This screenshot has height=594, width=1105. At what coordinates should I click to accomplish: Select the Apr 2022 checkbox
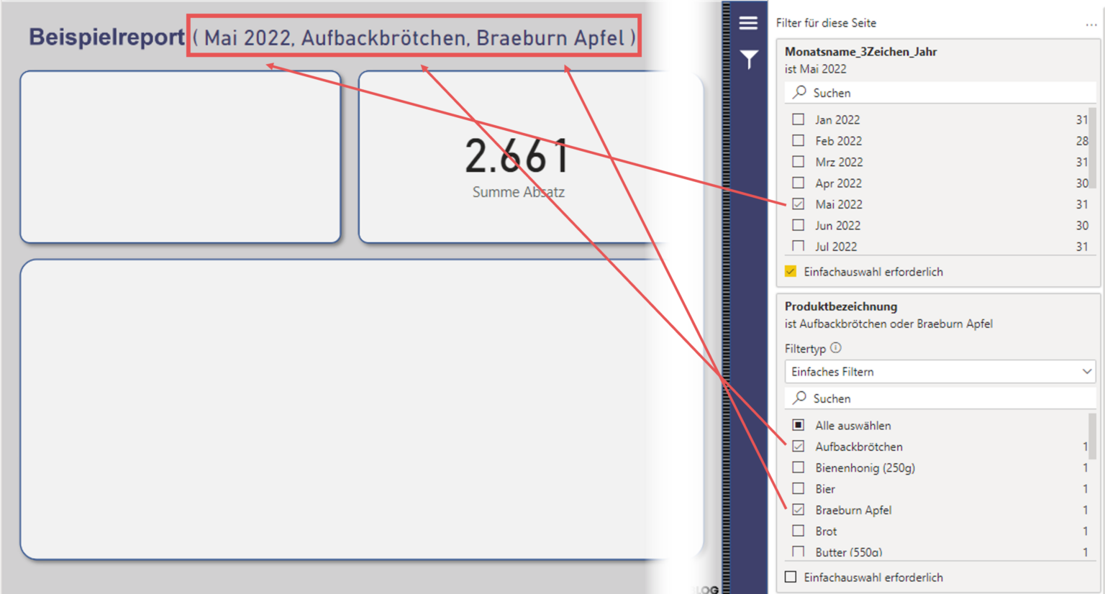click(x=798, y=183)
